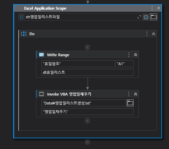Image resolution: width=169 pixels, height=149 pixels.
Task: Open the Do sequence options menu
Action: click(147, 34)
